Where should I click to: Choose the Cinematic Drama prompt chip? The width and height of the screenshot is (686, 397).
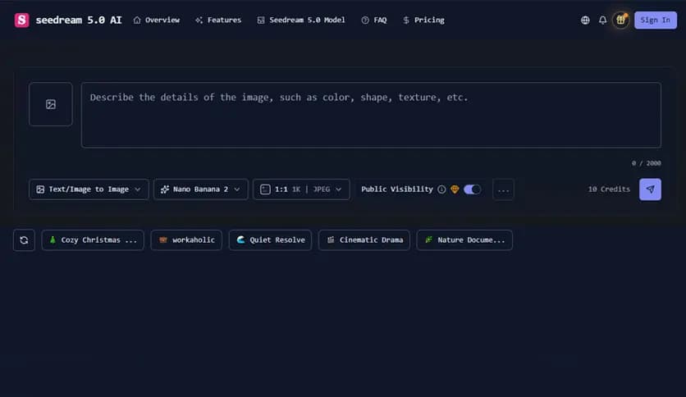tap(364, 240)
